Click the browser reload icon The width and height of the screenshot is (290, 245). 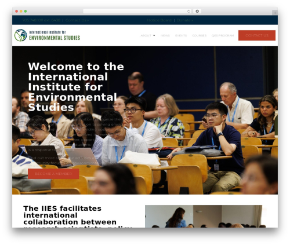[188, 12]
